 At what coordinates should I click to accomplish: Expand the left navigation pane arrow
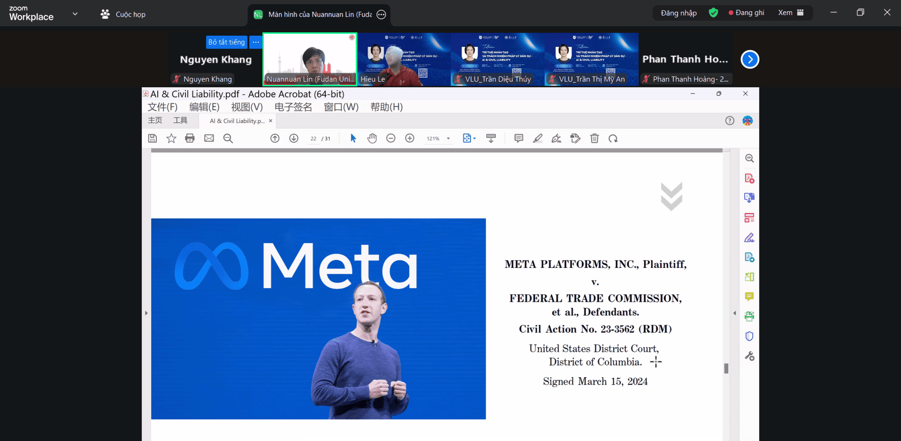[146, 313]
